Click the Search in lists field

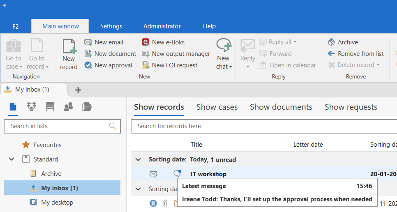58,126
